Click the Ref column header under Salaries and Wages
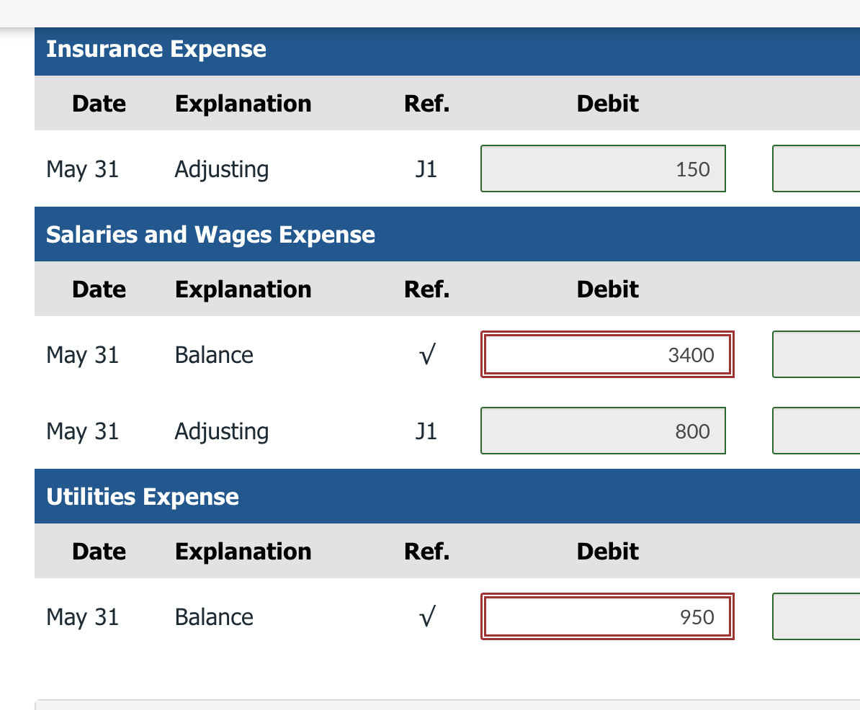The image size is (860, 710). tap(426, 289)
